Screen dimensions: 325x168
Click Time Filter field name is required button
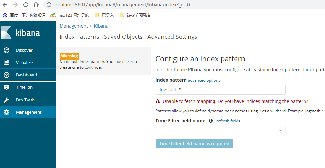pyautogui.click(x=194, y=144)
